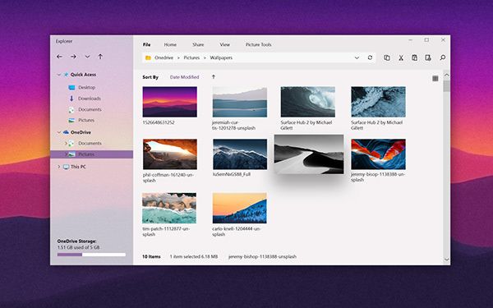Select the jeremy-bisop-1138388-unsplash thumbnail
493x308 pixels.
pyautogui.click(x=378, y=154)
